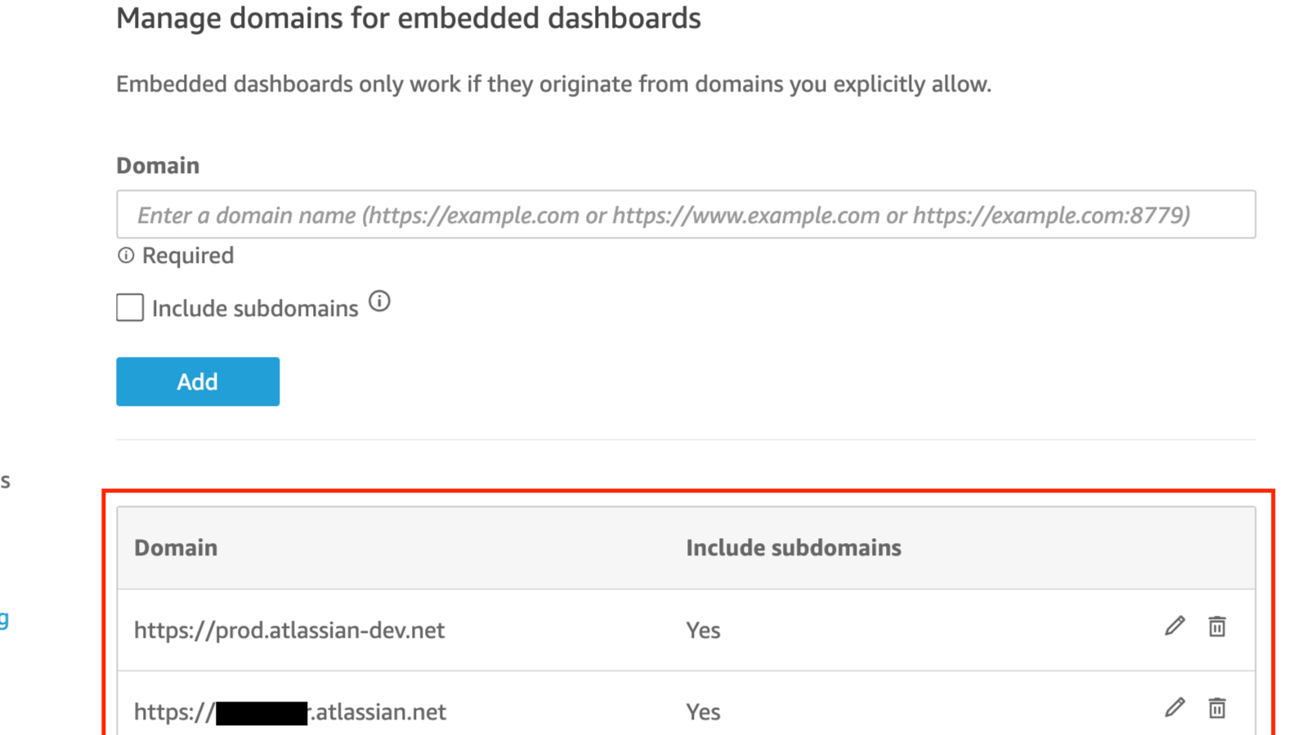Click the blue sidebar link at left edge
This screenshot has width=1293, height=735.
pos(4,618)
